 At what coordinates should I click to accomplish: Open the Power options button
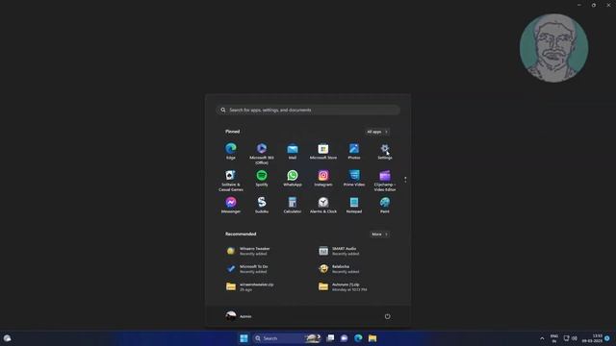pyautogui.click(x=387, y=316)
